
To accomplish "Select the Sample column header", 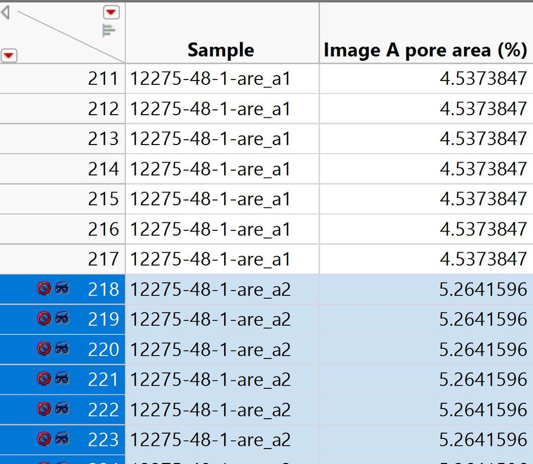I will (222, 33).
